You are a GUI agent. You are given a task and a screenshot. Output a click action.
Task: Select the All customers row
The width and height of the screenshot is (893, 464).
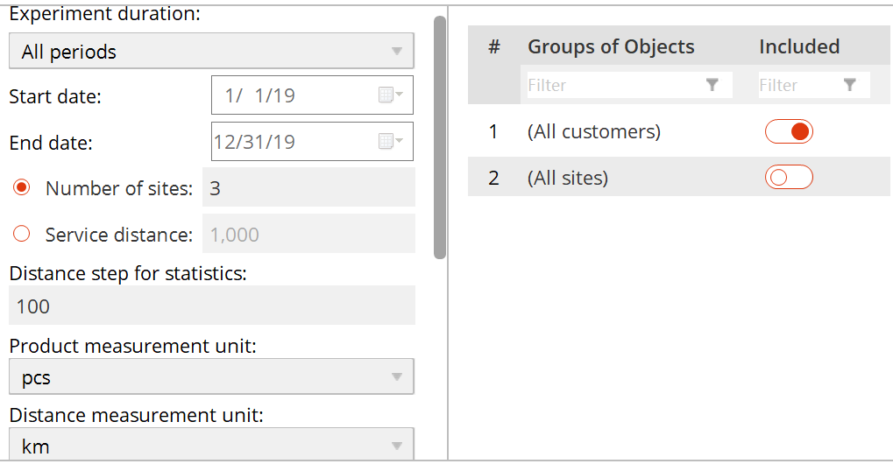click(x=679, y=131)
